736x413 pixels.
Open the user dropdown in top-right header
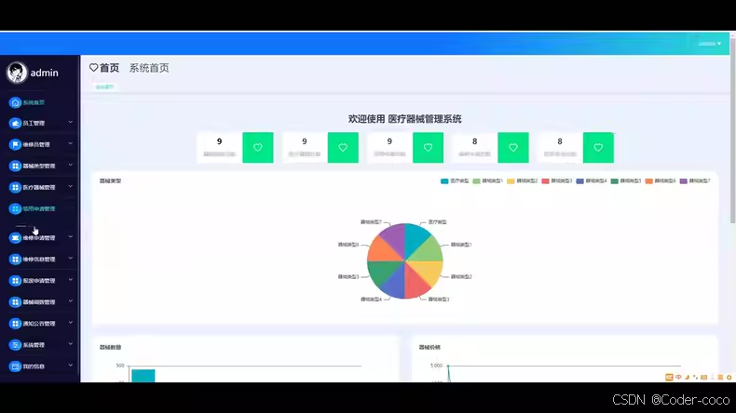(x=710, y=44)
